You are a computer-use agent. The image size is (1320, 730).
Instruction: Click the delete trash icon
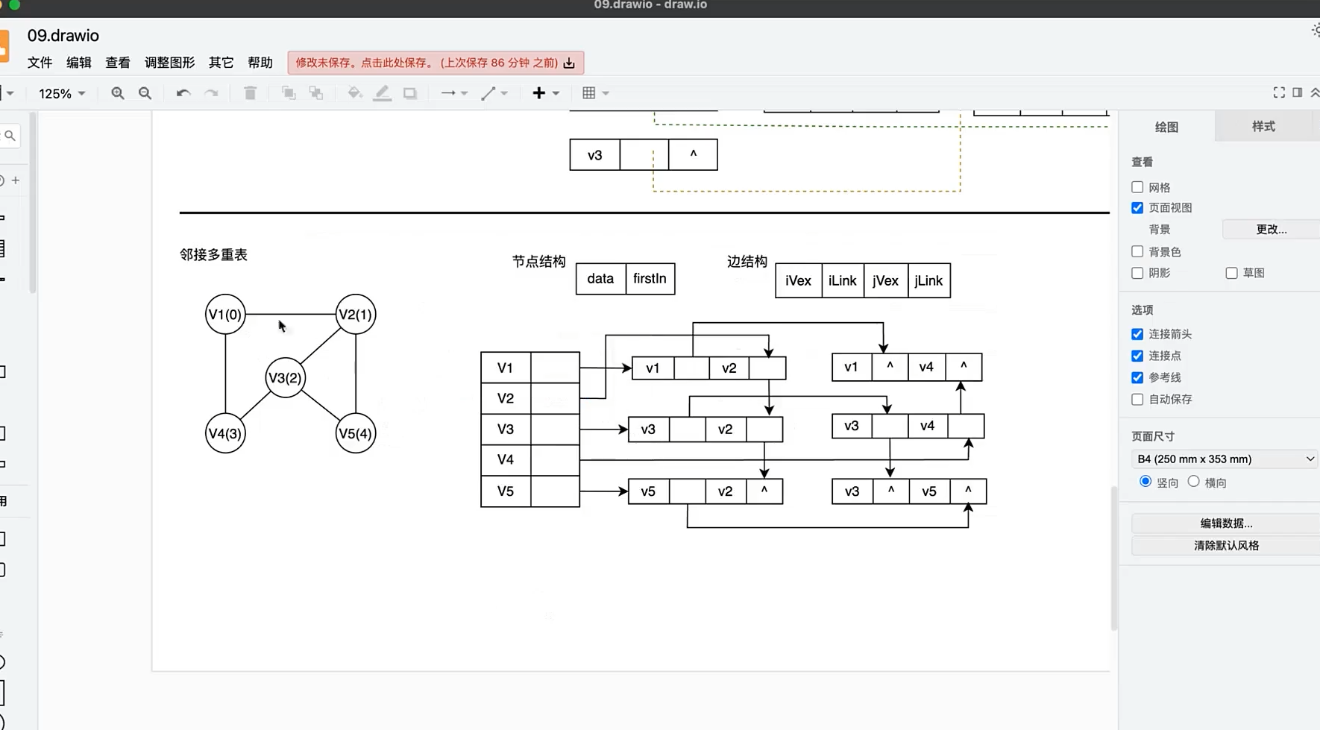[250, 93]
